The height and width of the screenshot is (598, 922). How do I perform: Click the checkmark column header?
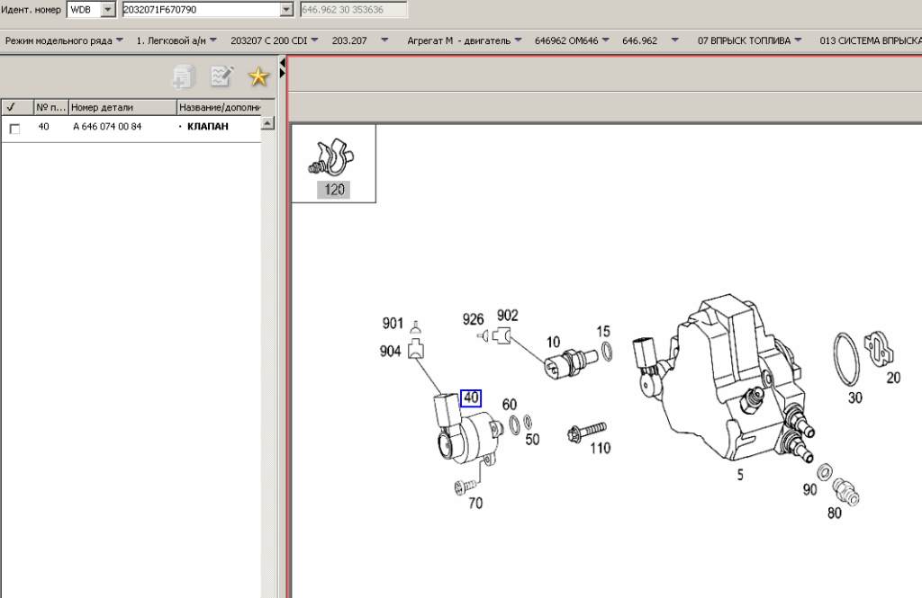tap(15, 108)
